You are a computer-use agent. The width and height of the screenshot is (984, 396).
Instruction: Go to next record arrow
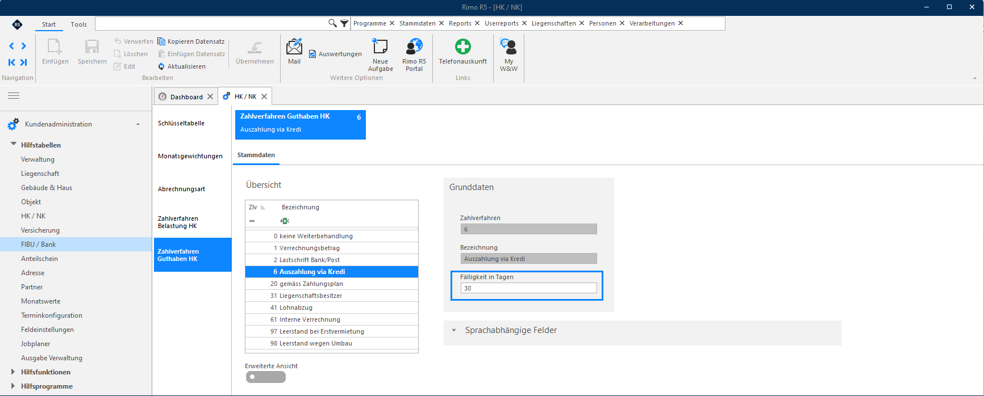(24, 46)
